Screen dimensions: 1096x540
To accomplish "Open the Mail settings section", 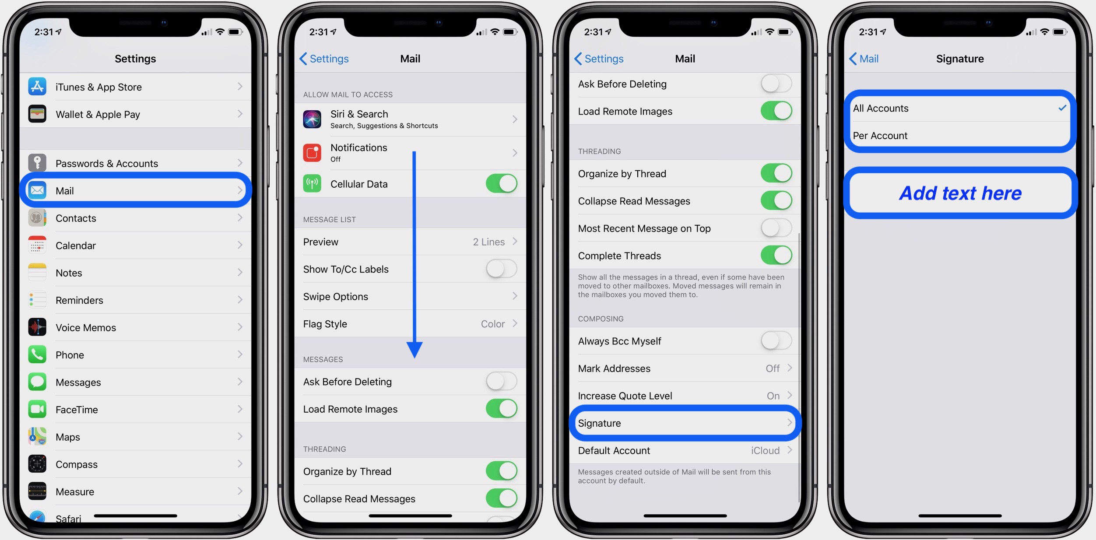I will pyautogui.click(x=136, y=190).
